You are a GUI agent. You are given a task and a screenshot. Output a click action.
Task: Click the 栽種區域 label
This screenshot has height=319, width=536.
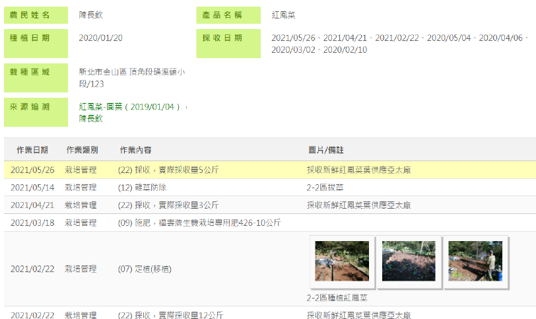pos(36,78)
